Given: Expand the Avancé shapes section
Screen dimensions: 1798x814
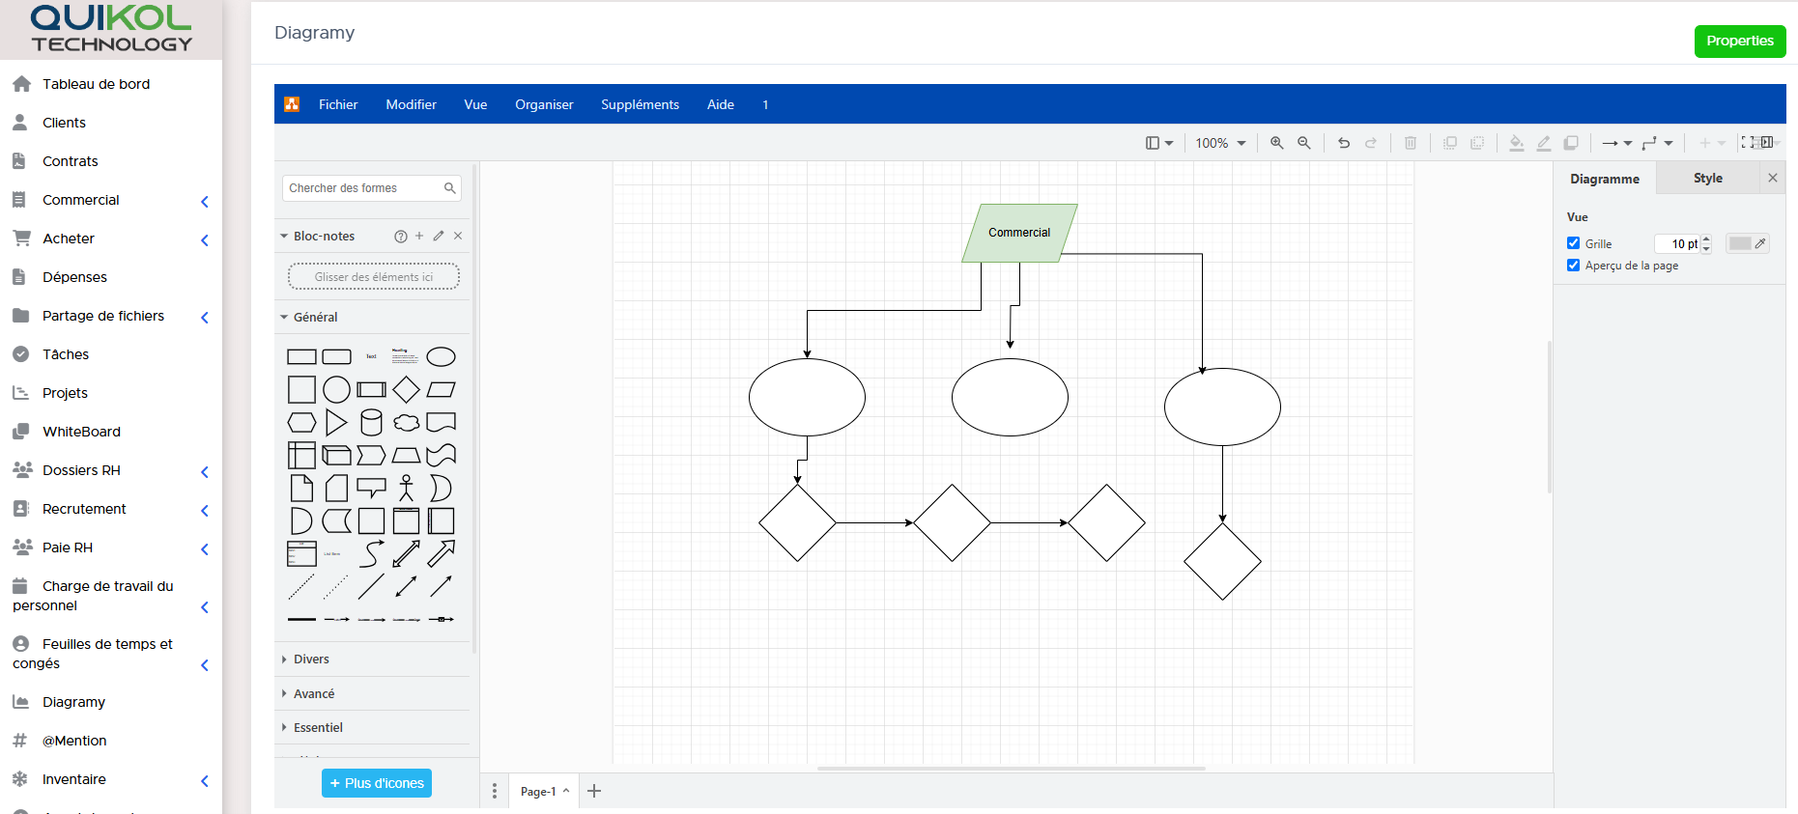Looking at the screenshot, I should (x=313, y=693).
